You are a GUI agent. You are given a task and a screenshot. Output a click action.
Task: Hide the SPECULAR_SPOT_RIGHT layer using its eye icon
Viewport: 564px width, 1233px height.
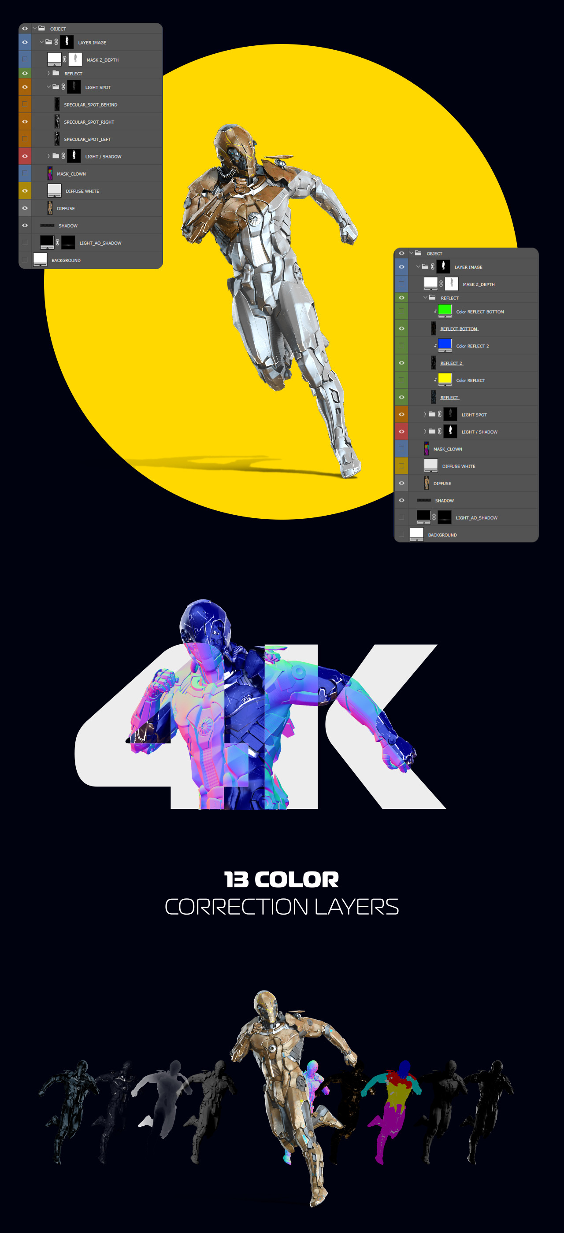(24, 122)
